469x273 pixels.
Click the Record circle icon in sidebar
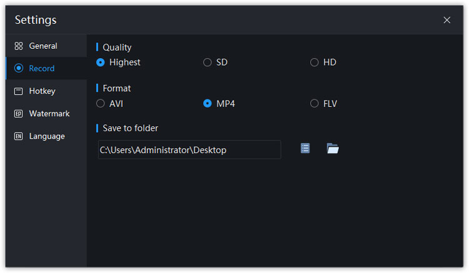(19, 69)
